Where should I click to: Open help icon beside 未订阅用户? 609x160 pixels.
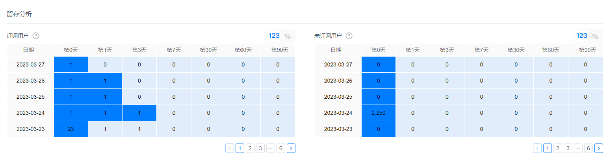click(349, 36)
